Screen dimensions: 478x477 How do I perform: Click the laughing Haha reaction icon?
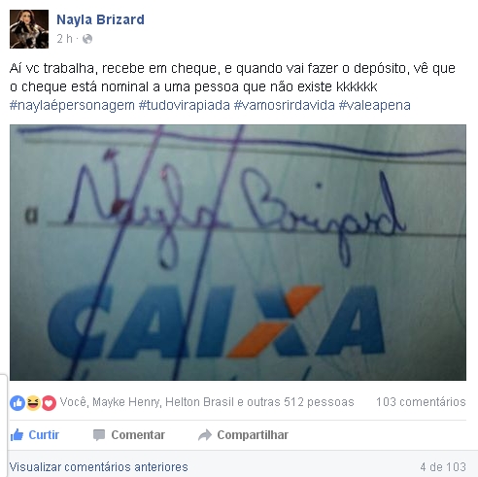click(33, 403)
